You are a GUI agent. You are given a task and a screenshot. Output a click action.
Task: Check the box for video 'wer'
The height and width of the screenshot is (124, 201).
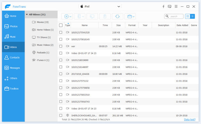tap(61, 46)
